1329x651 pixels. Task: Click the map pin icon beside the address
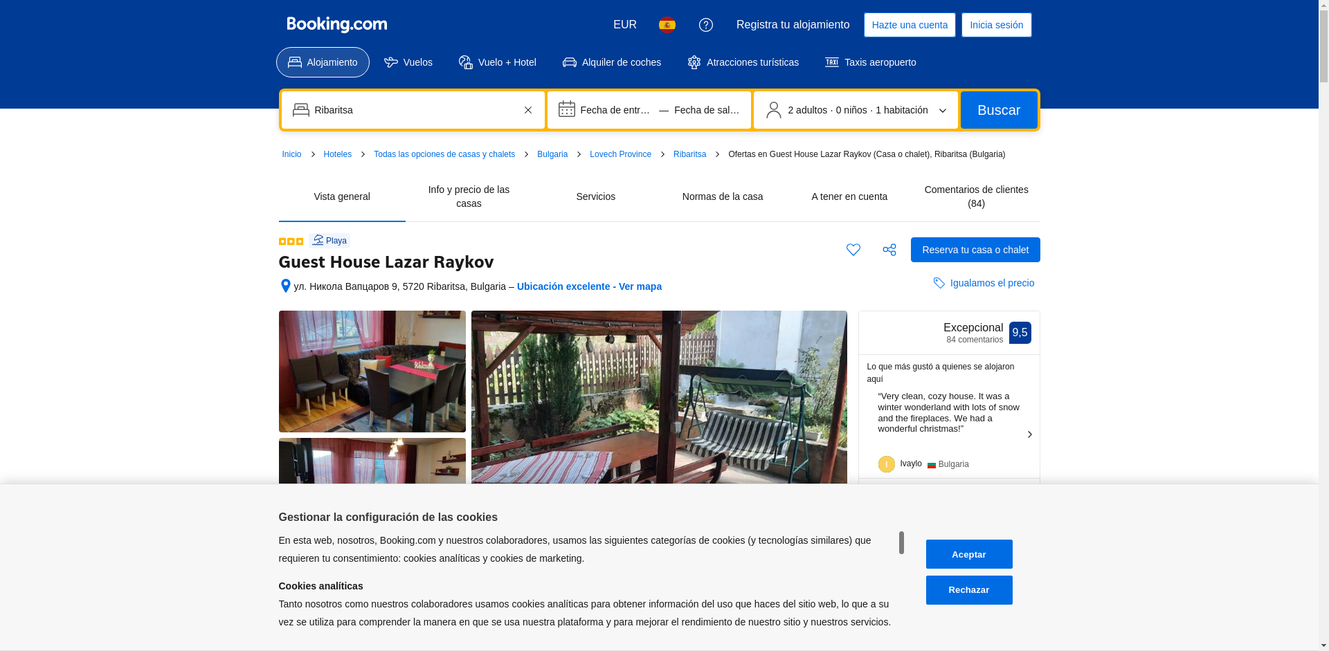point(285,286)
